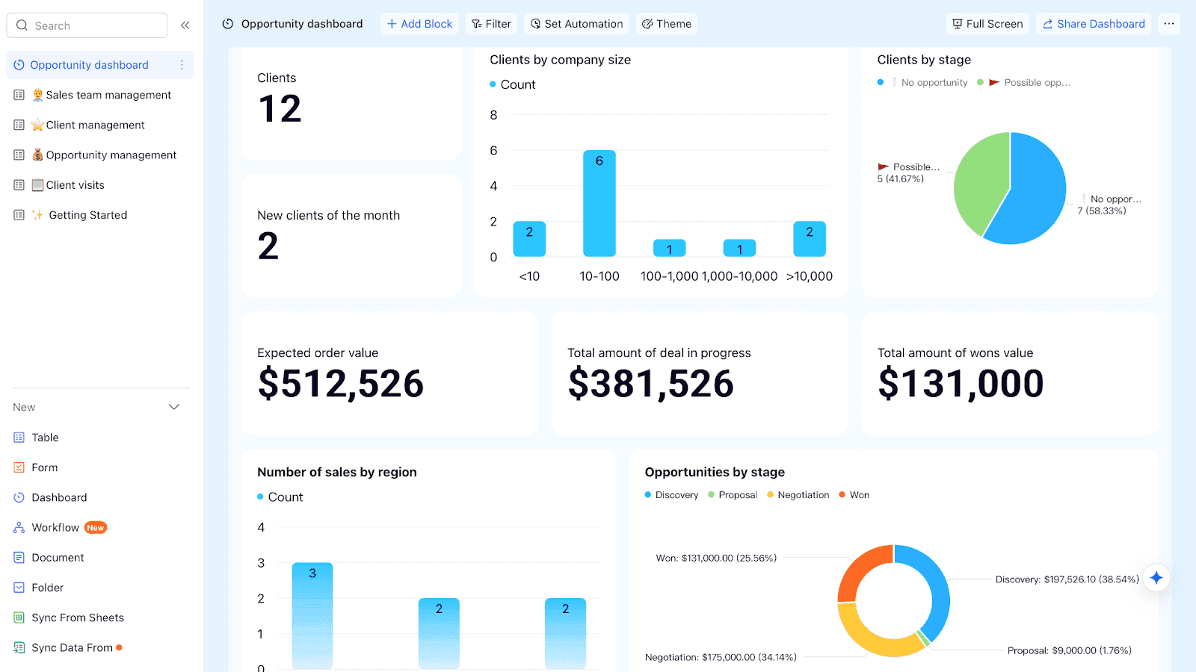Open the Opportunity dashboard more-options dots
Image resolution: width=1196 pixels, height=672 pixels.
click(182, 65)
